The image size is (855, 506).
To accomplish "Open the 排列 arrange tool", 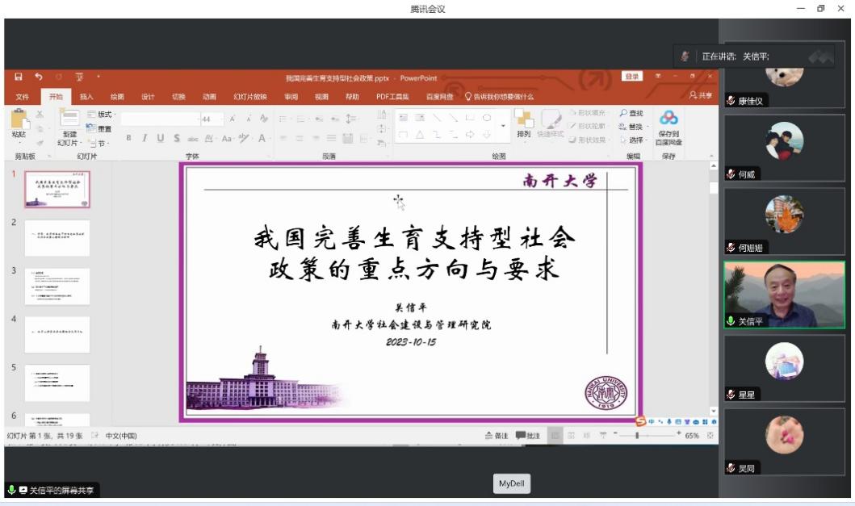I will tap(523, 123).
